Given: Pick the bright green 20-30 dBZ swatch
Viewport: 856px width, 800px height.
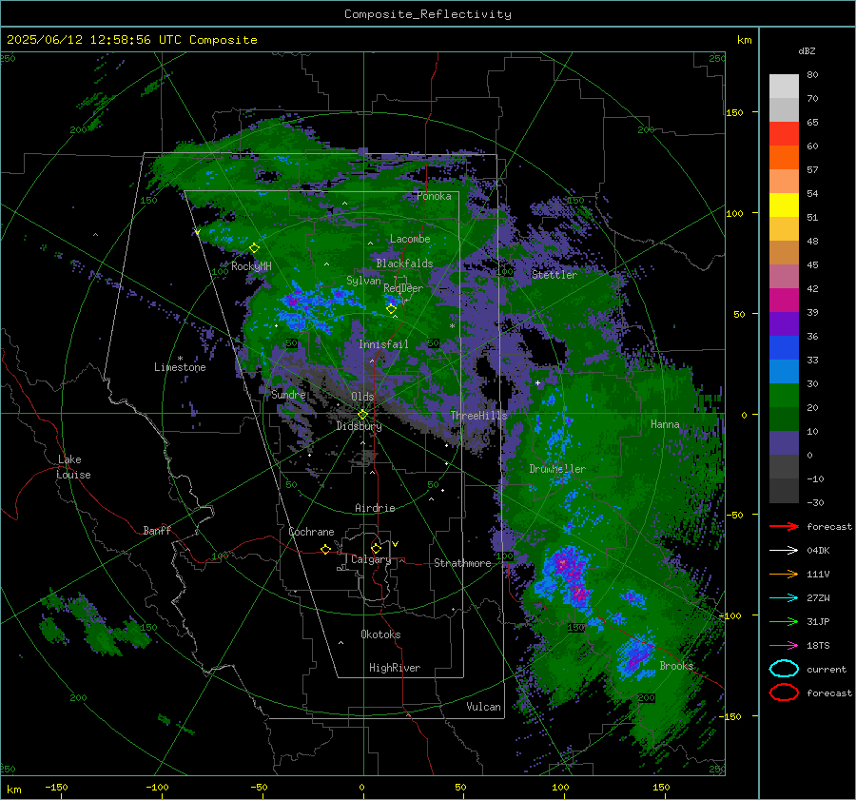Looking at the screenshot, I should click(784, 396).
